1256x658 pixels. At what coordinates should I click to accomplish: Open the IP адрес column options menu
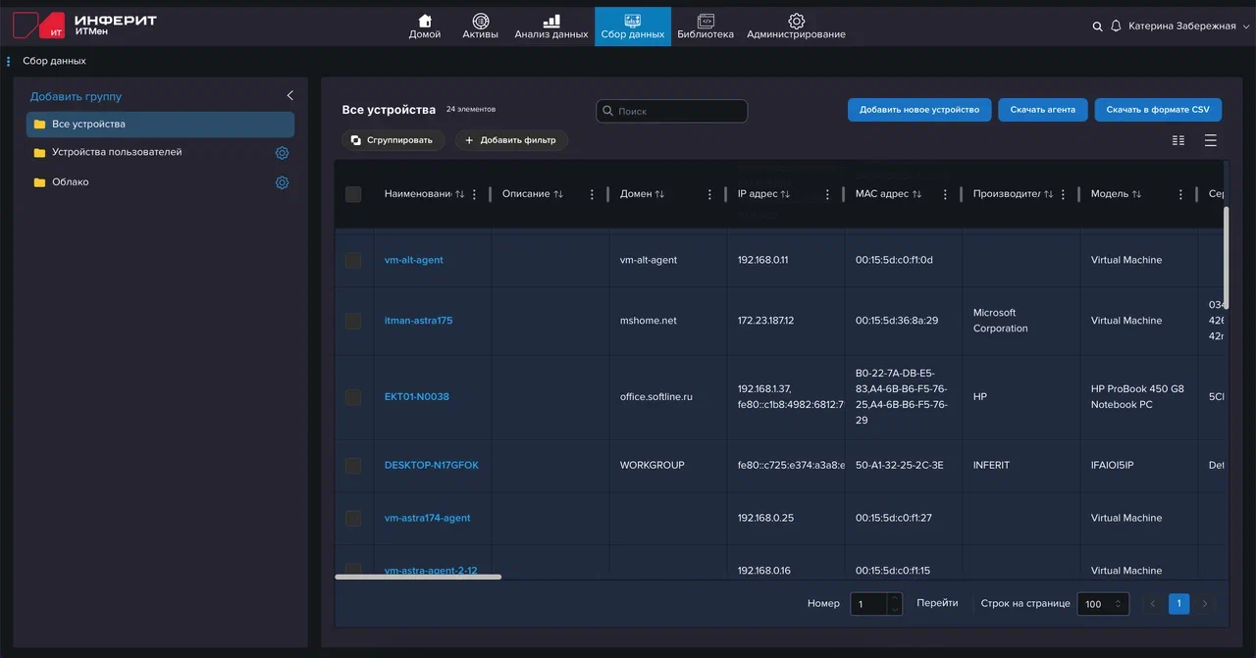coord(827,194)
